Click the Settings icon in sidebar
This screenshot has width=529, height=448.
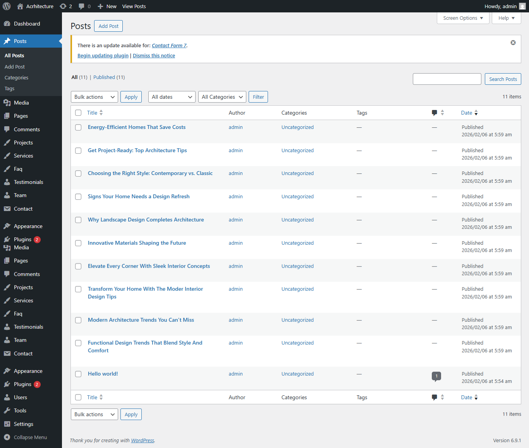click(7, 424)
